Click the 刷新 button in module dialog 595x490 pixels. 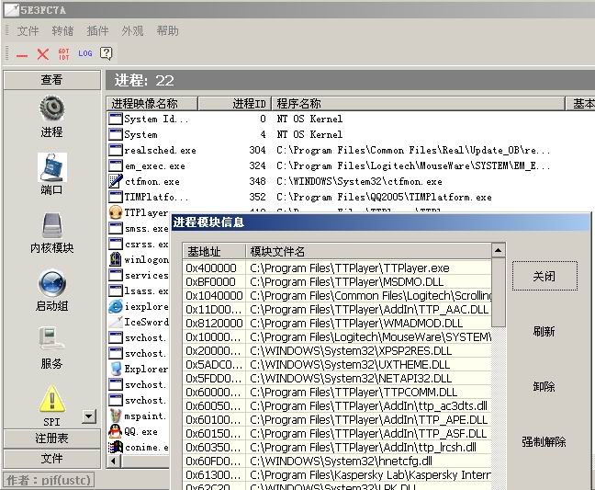tap(544, 331)
